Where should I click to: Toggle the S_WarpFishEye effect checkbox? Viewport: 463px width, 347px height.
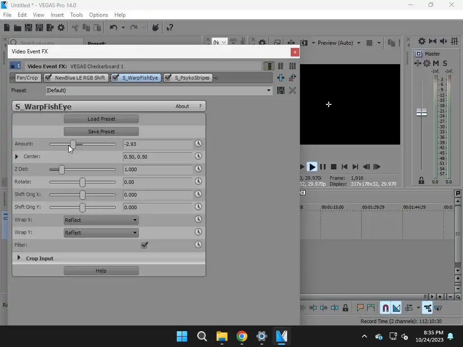tap(115, 78)
